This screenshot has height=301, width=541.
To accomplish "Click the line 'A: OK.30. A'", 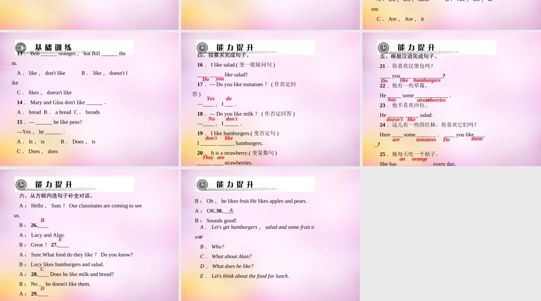I will 214,211.
